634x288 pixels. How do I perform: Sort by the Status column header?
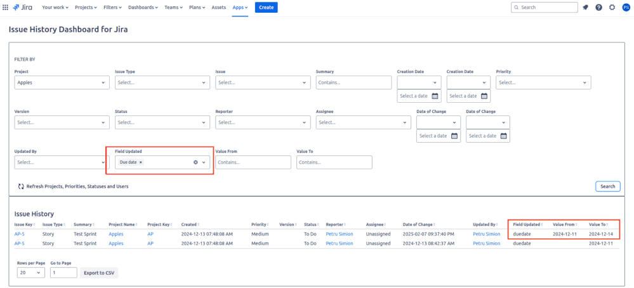pos(312,224)
